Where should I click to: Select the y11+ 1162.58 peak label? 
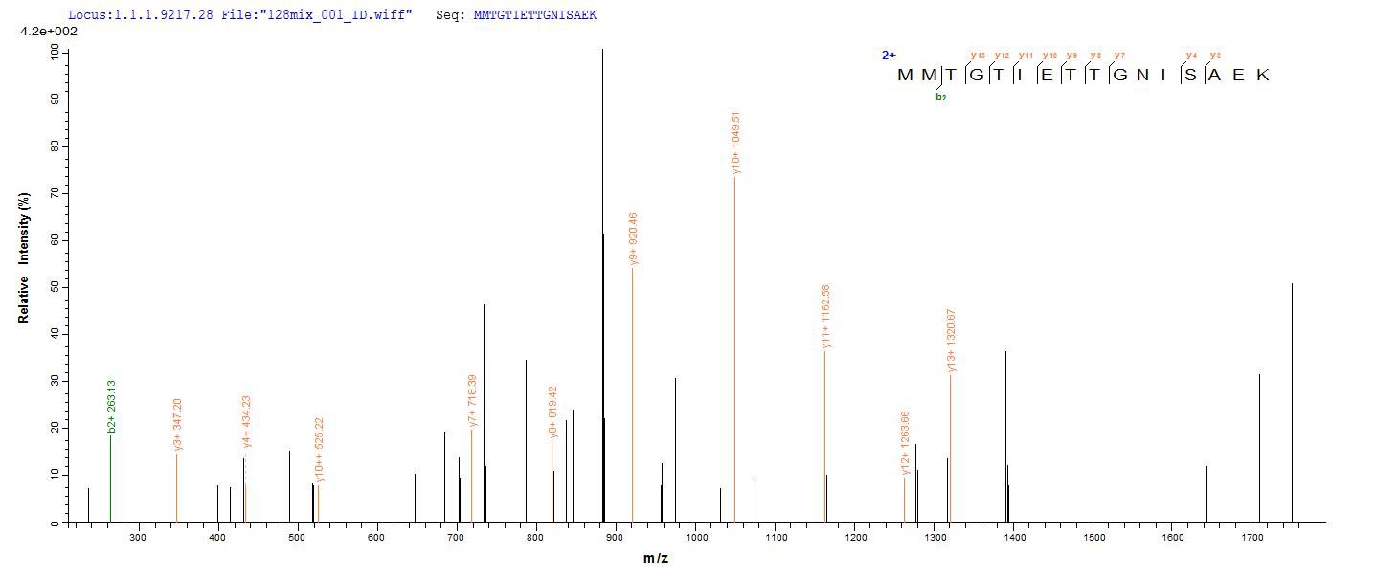point(825,317)
